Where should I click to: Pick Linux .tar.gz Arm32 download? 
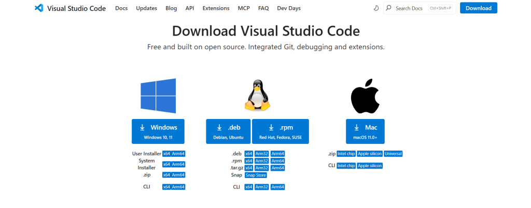pos(262,168)
